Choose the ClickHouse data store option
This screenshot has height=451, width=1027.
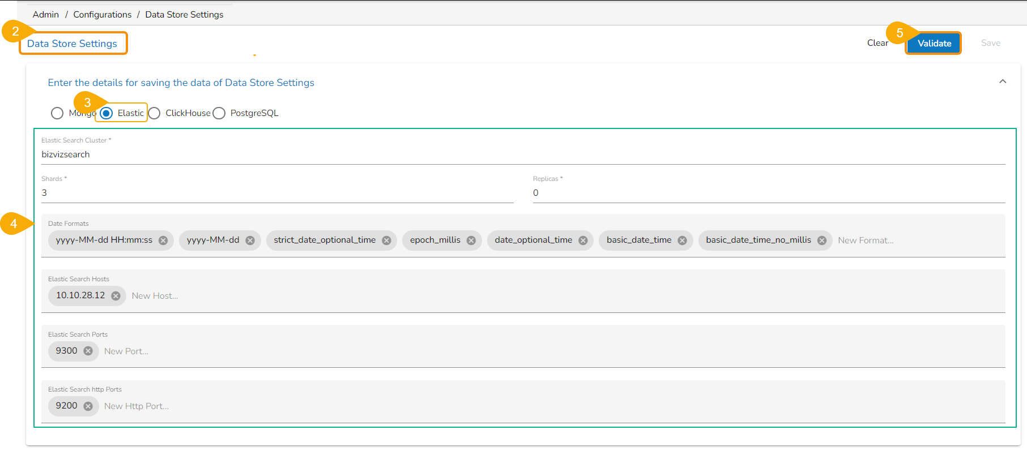(154, 113)
